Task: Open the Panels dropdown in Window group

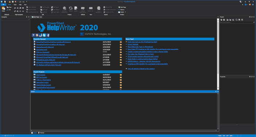Action: [122, 12]
